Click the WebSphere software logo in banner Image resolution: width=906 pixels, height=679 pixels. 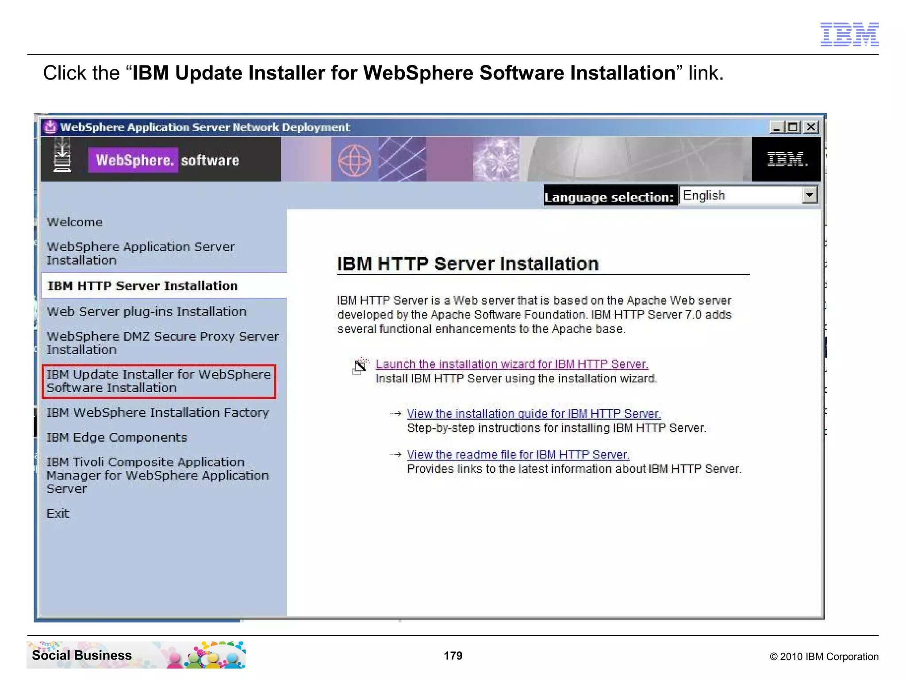pyautogui.click(x=164, y=160)
